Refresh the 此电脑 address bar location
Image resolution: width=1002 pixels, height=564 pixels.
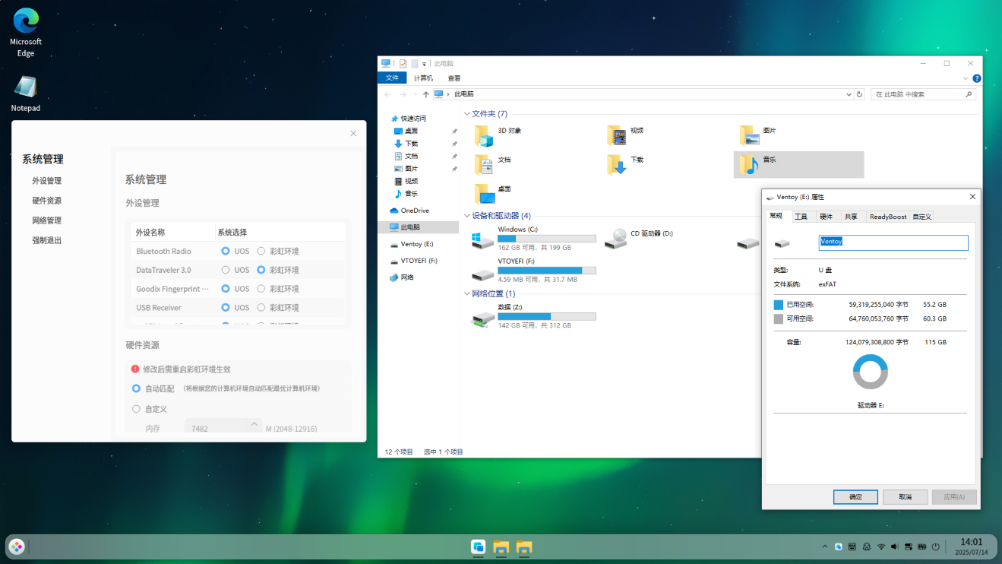[859, 94]
